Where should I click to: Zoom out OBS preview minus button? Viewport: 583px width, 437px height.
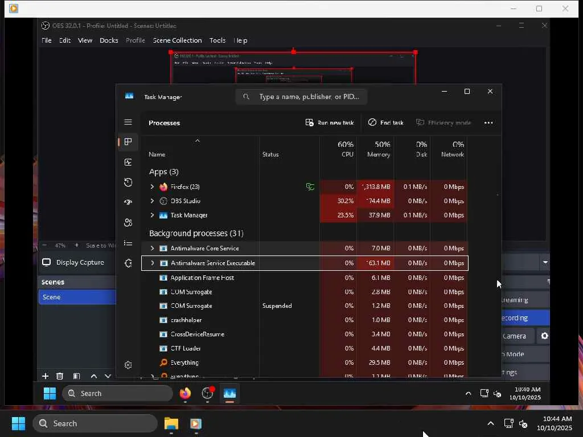(x=44, y=245)
